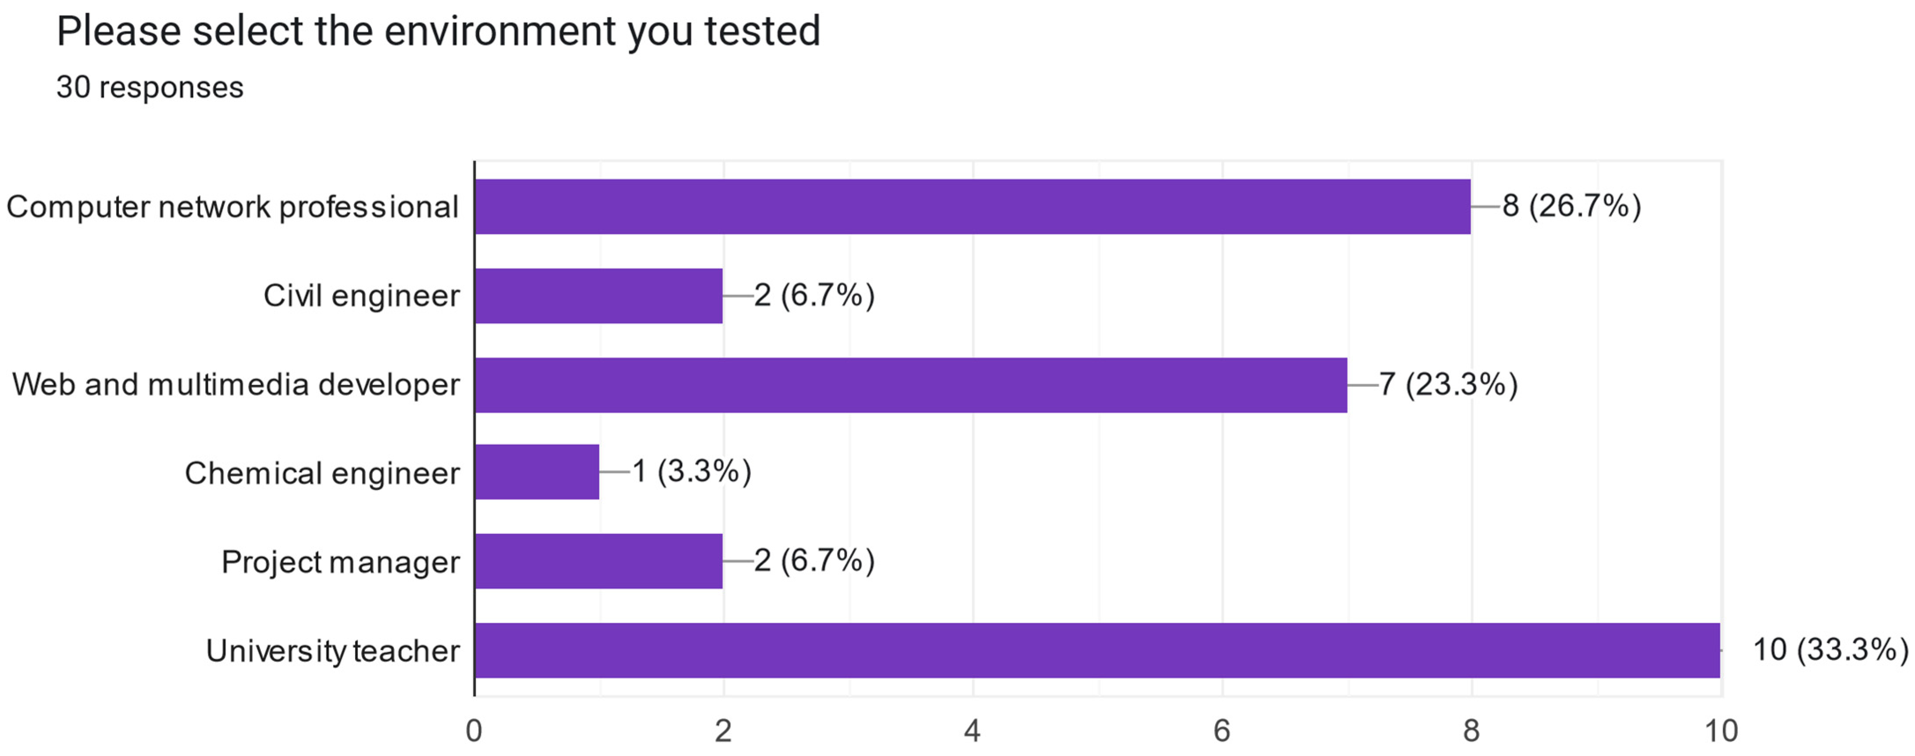Click the '30 responses' text
1915x756 pixels.
tap(149, 88)
